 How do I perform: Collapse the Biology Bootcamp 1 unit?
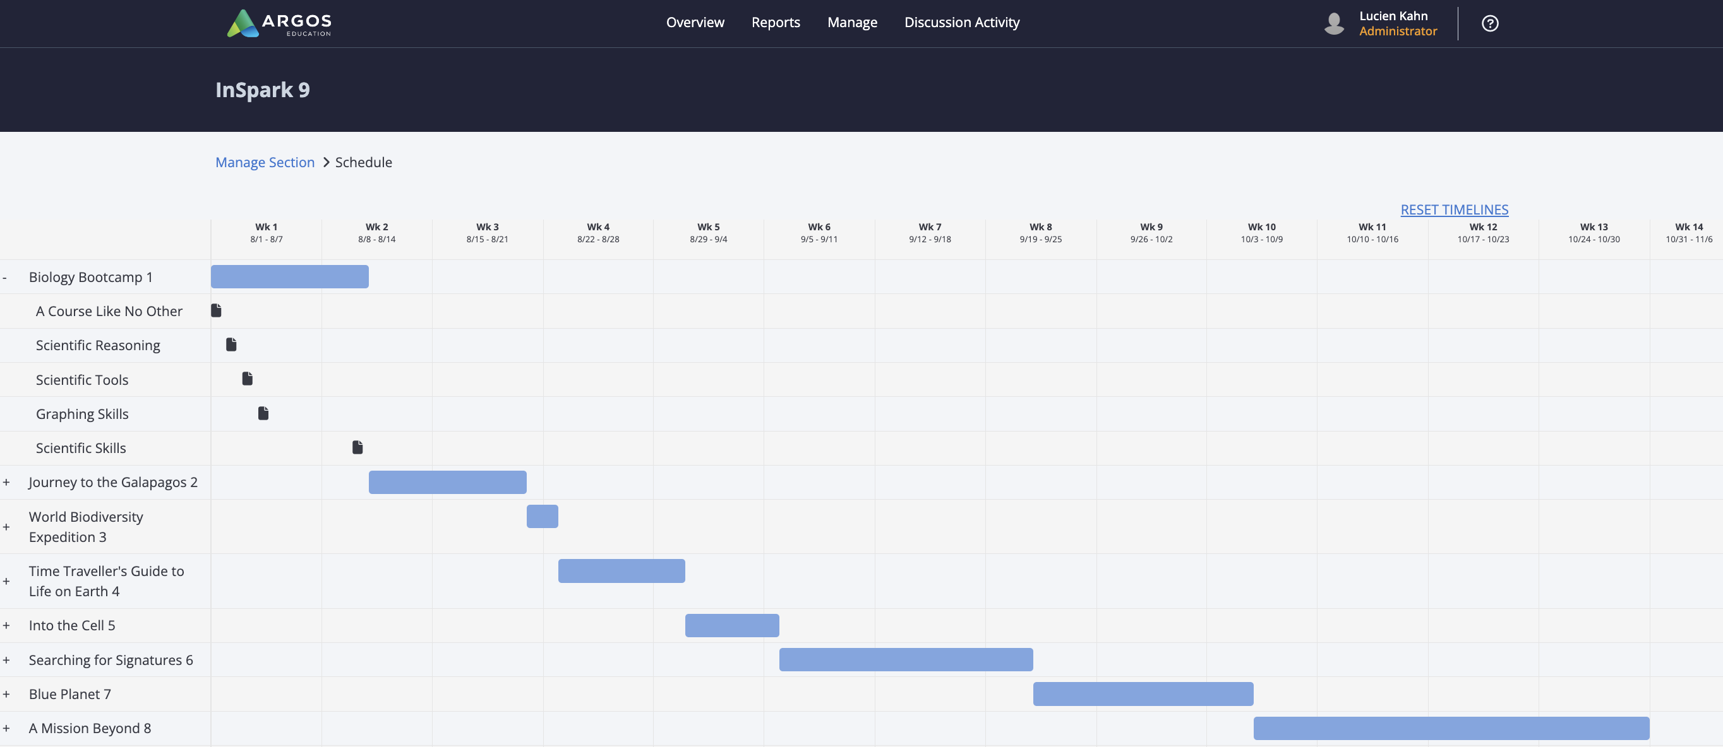5,276
